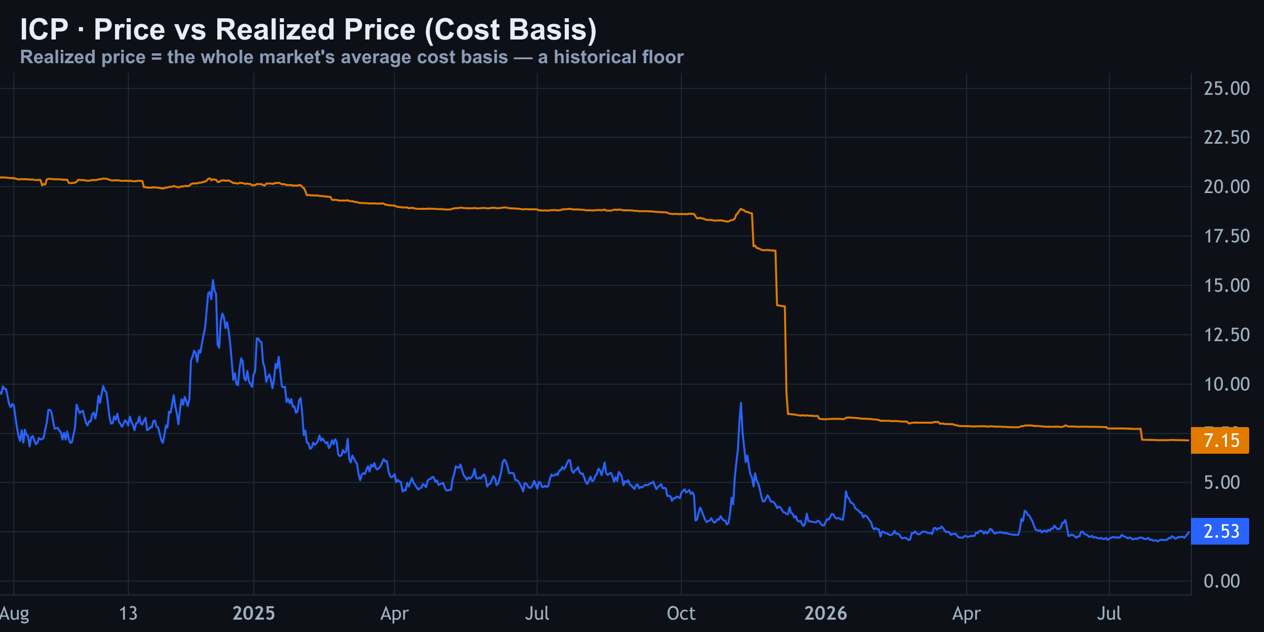1264x632 pixels.
Task: Click the 17.50 y-axis label
Action: [x=1226, y=236]
